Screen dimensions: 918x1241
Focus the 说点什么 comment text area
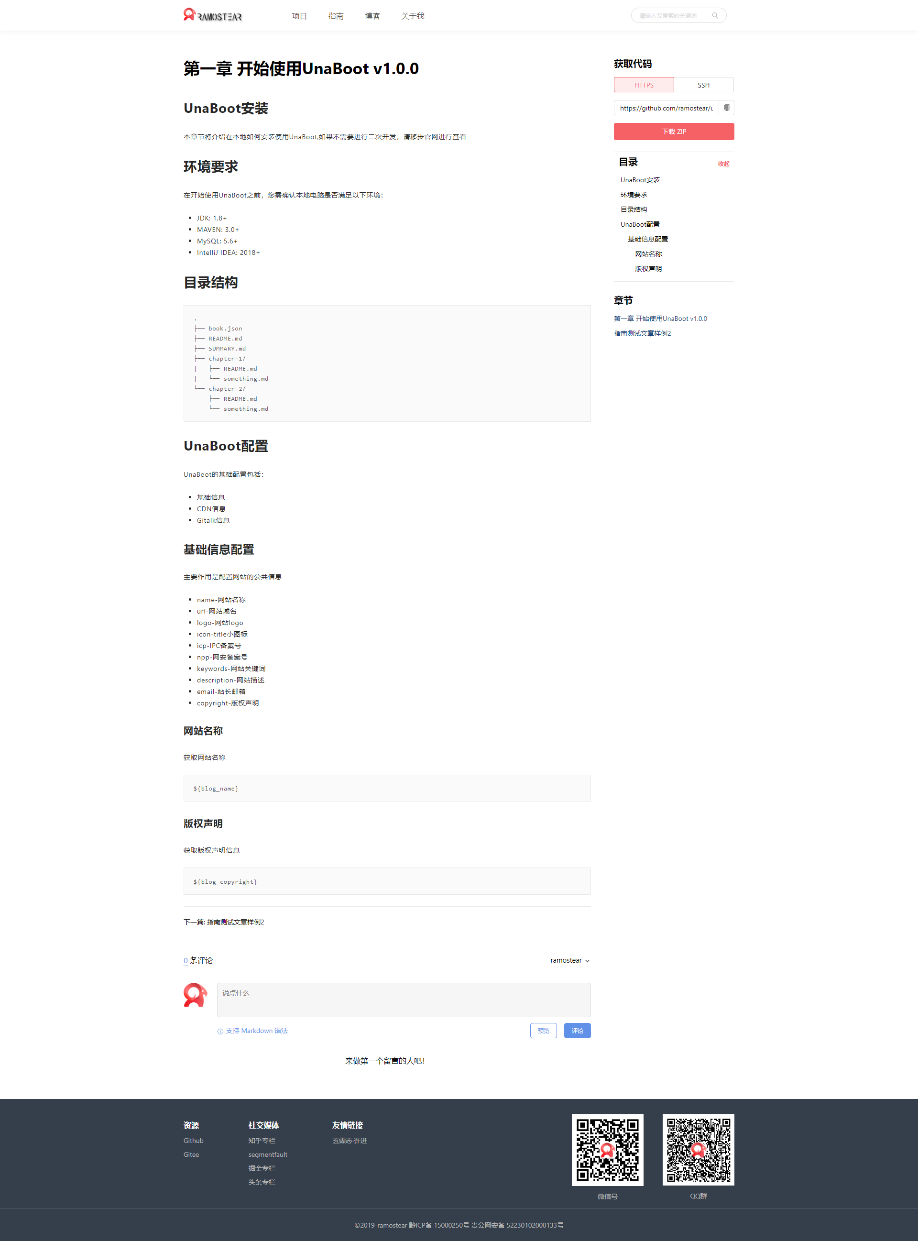404,1000
